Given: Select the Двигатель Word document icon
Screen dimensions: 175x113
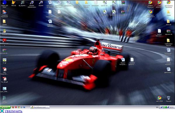Looking at the screenshot, I should point(169,70).
